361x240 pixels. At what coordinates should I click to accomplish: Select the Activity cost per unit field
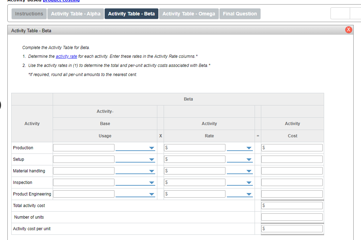point(292,228)
